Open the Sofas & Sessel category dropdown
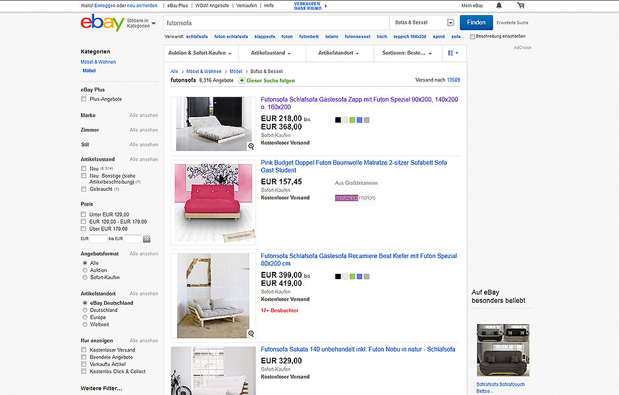Screen dimensions: 619x395 point(424,22)
